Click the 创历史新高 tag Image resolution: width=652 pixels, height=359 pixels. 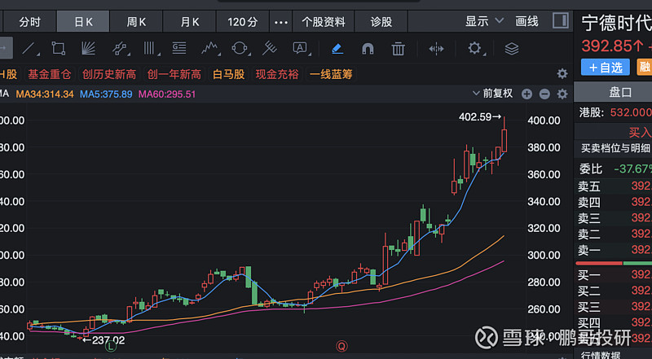tap(109, 74)
